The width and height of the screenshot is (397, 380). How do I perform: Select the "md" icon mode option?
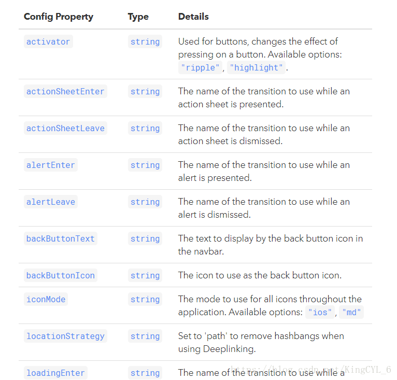[351, 312]
